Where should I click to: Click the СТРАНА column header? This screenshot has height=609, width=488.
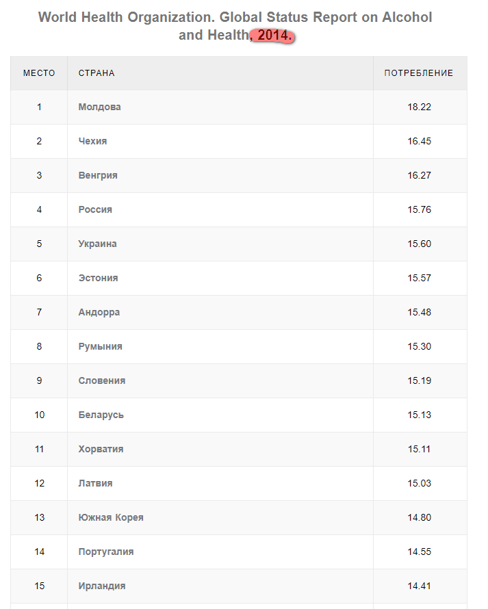[97, 73]
